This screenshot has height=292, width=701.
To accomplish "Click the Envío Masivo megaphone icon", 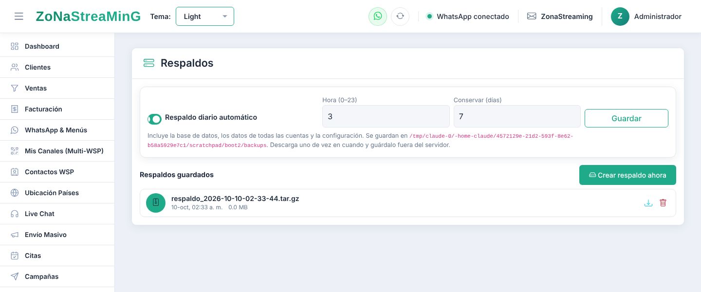I will [x=15, y=235].
